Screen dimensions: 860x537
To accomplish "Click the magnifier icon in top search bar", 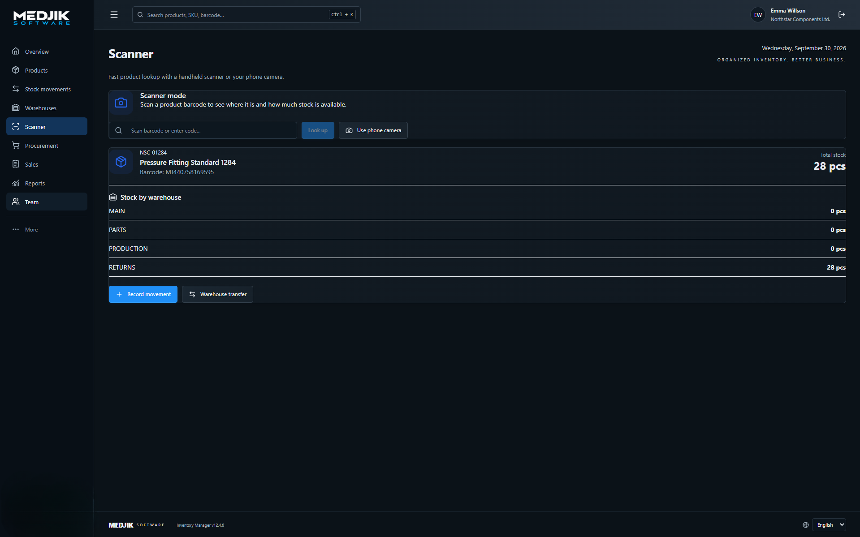I will click(x=140, y=15).
